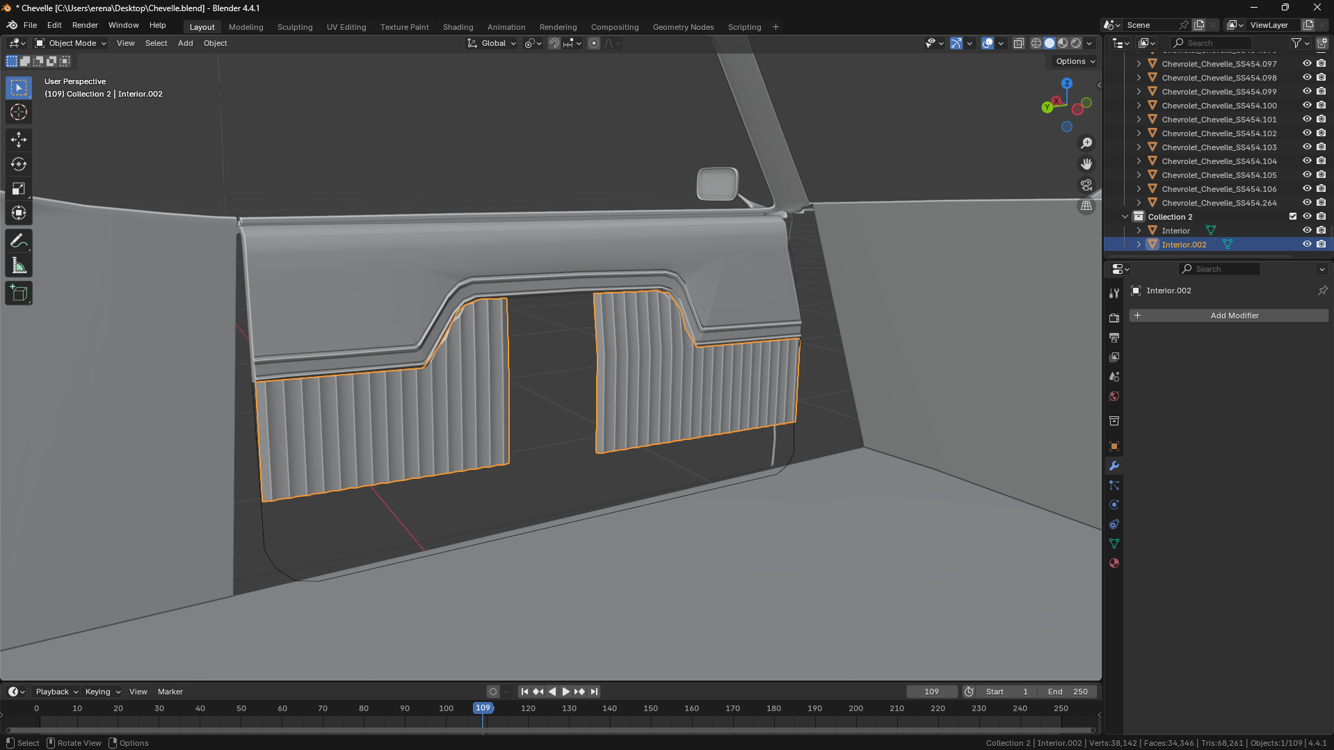The width and height of the screenshot is (1334, 750).
Task: Disable rendering for the Interior object
Action: coord(1321,231)
